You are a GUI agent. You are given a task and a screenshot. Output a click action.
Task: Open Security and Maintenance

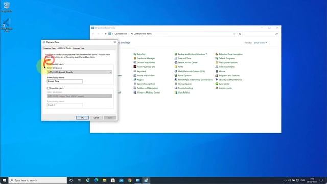(229, 80)
